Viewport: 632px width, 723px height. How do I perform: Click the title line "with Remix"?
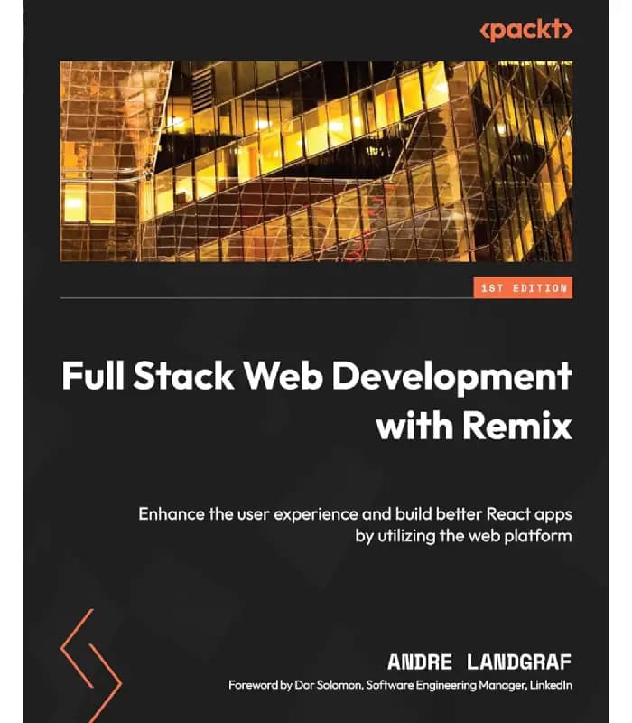point(474,426)
